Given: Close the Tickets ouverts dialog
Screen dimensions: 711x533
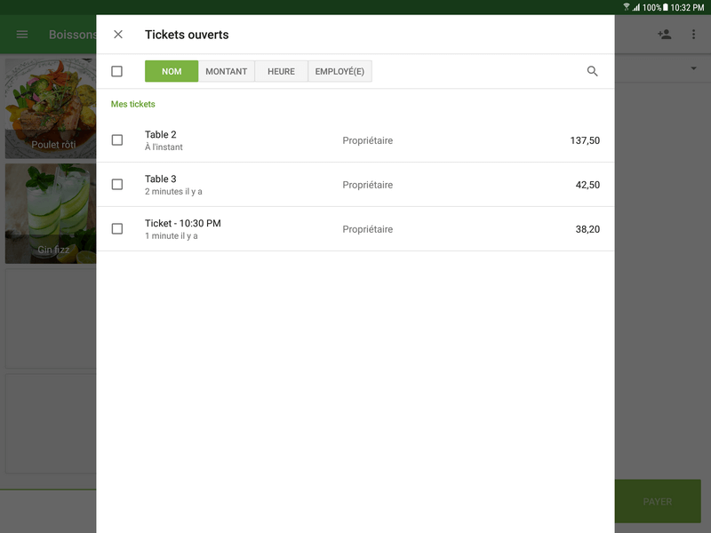Looking at the screenshot, I should [x=116, y=34].
